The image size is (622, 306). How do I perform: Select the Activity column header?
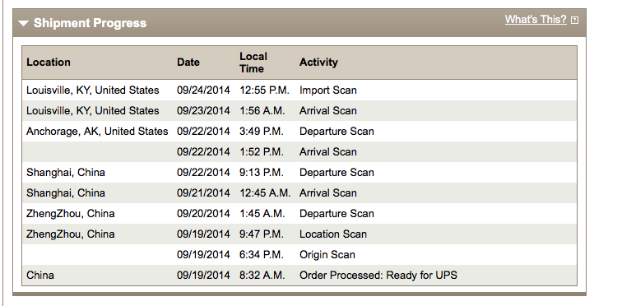point(318,63)
